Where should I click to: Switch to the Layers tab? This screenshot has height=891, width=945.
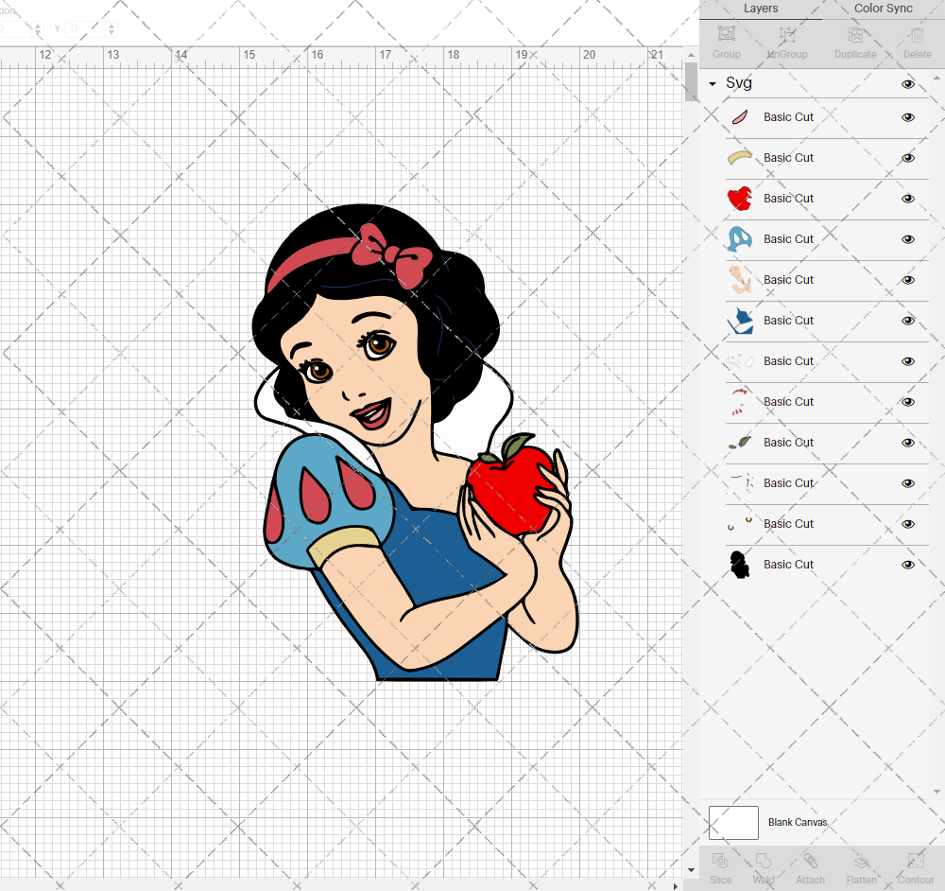(x=761, y=9)
